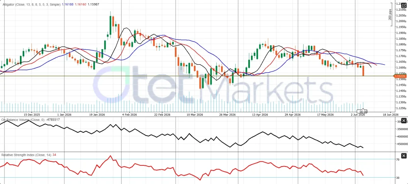This screenshot has width=408, height=184.
Task: Close the On Balance Volume panel
Action: (x=404, y=121)
